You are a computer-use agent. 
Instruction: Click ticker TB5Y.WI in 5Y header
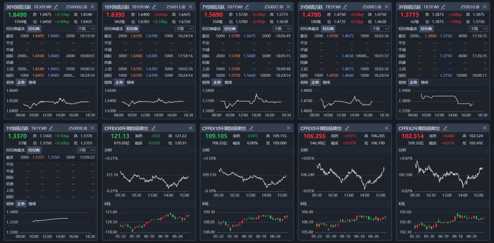pos(333,6)
